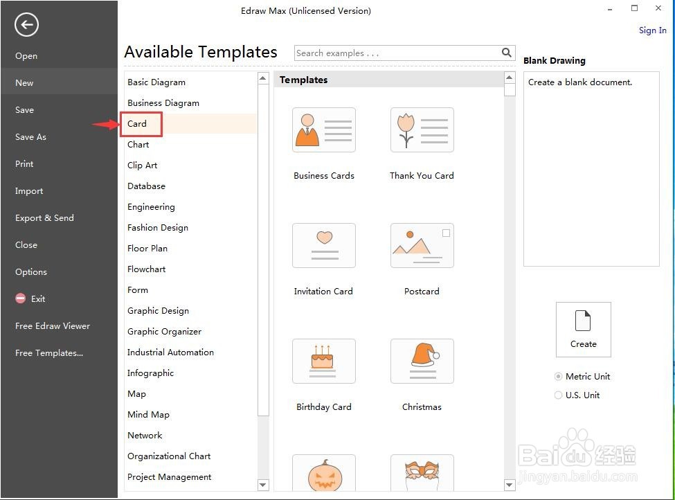
Task: Click the Search examples input field
Action: pyautogui.click(x=397, y=53)
